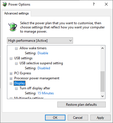Confirm with the OK button
The image size is (113, 123).
click(x=55, y=118)
